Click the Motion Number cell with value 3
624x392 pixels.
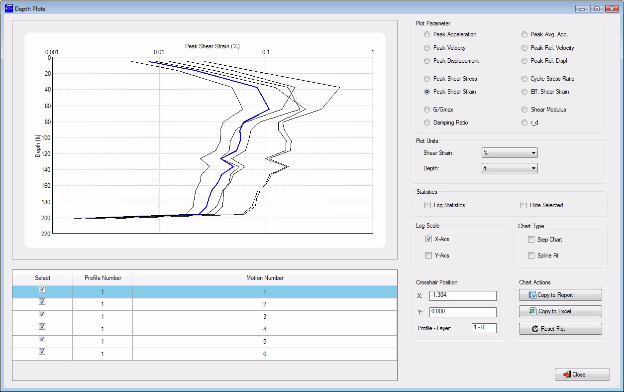point(265,317)
